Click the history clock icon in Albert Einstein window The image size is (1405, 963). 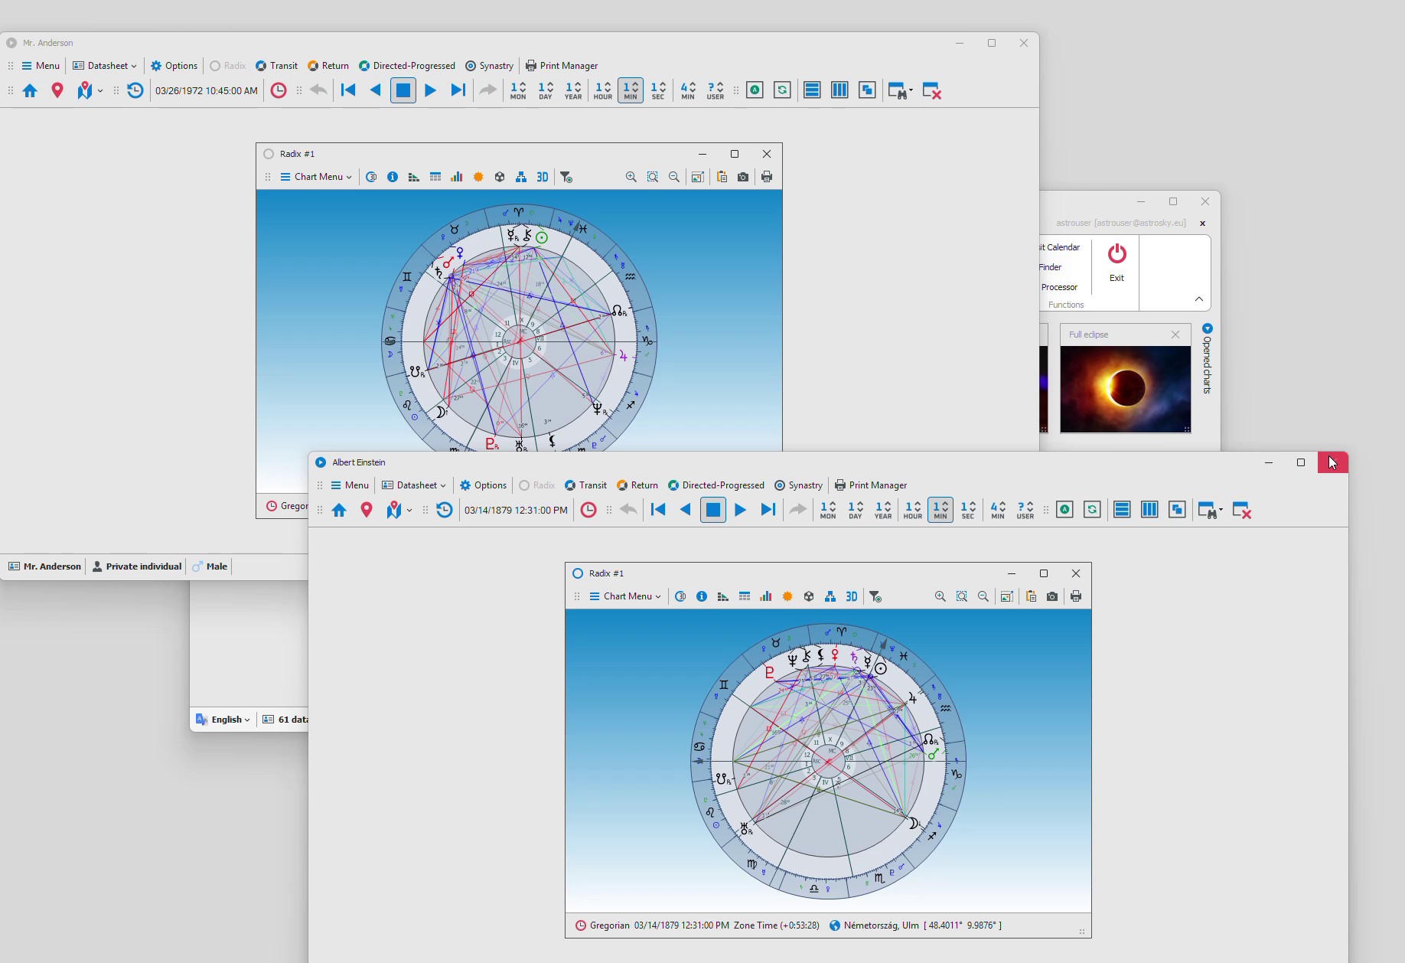click(x=445, y=510)
